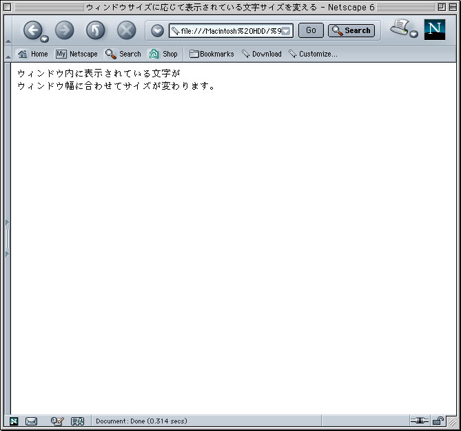
Task: Open the round dropdown left of URL field
Action: tap(157, 30)
